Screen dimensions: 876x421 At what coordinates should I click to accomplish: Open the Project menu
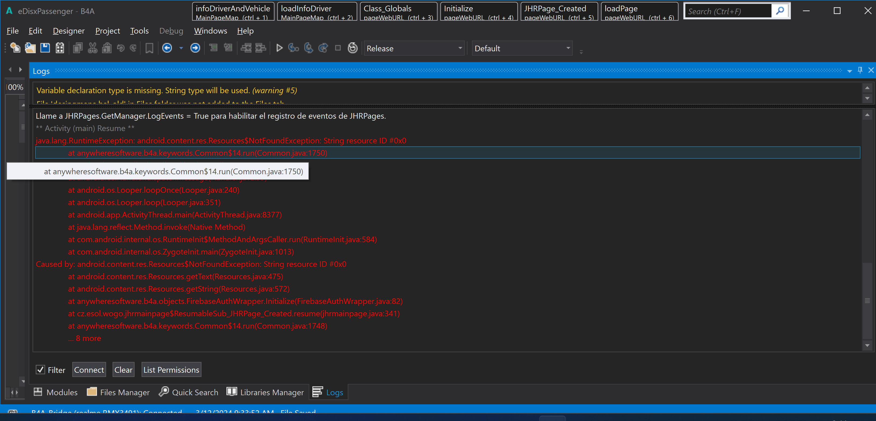[107, 31]
